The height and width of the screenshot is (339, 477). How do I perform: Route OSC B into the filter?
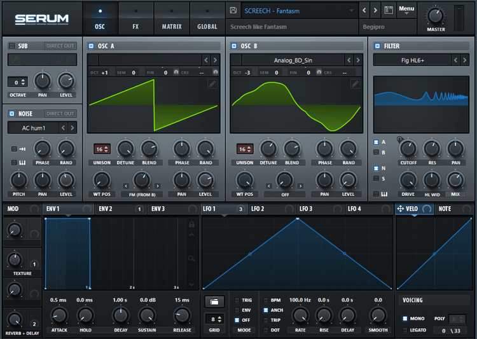(377, 152)
